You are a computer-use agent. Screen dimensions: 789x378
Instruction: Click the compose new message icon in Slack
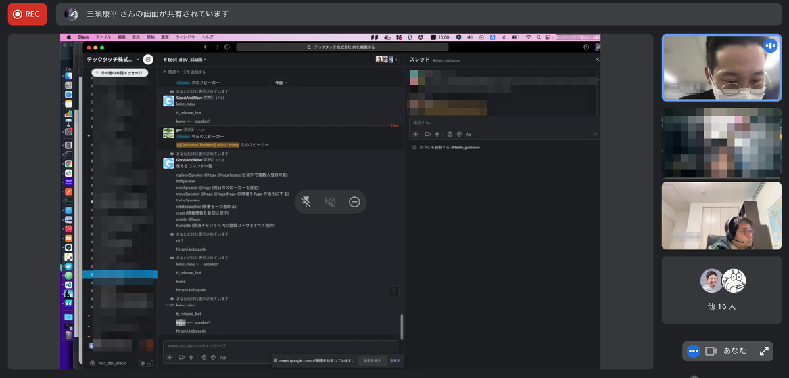[x=148, y=59]
